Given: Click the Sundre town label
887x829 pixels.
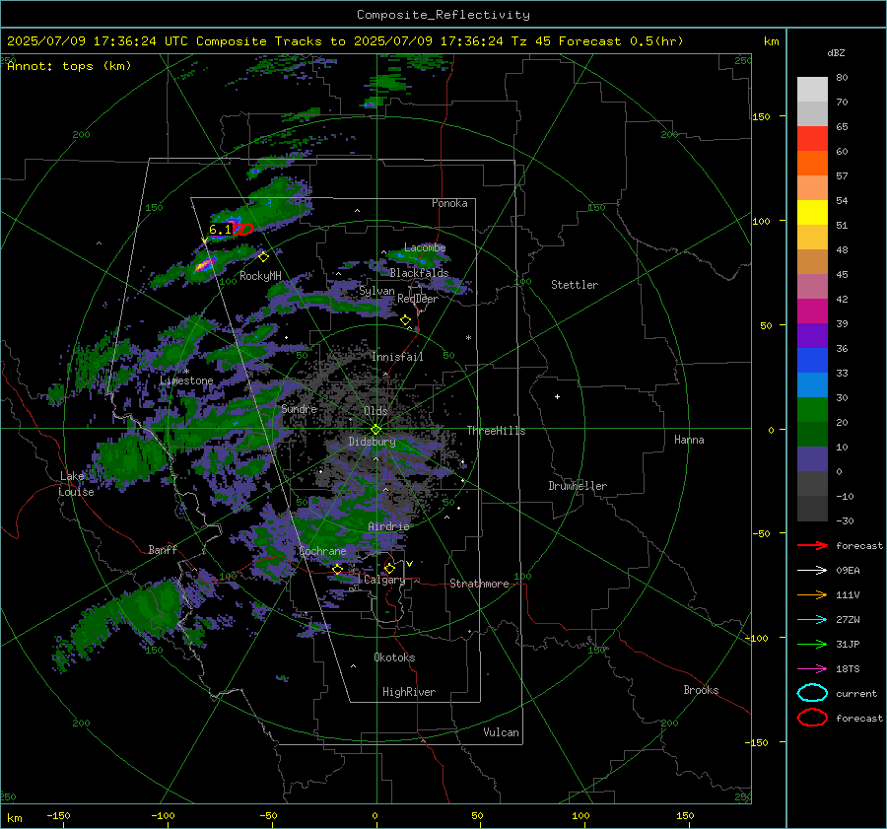Looking at the screenshot, I should 299,408.
